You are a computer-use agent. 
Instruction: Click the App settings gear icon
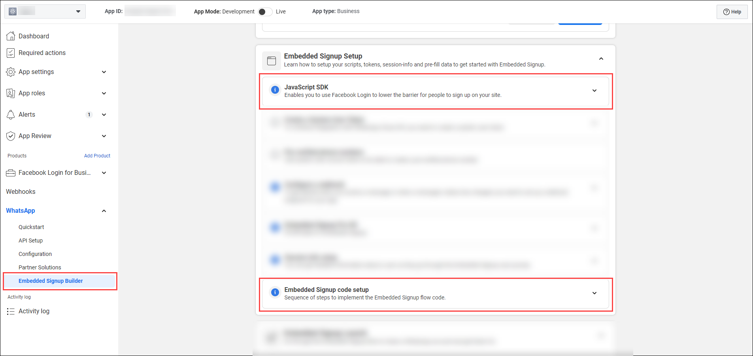pos(11,72)
